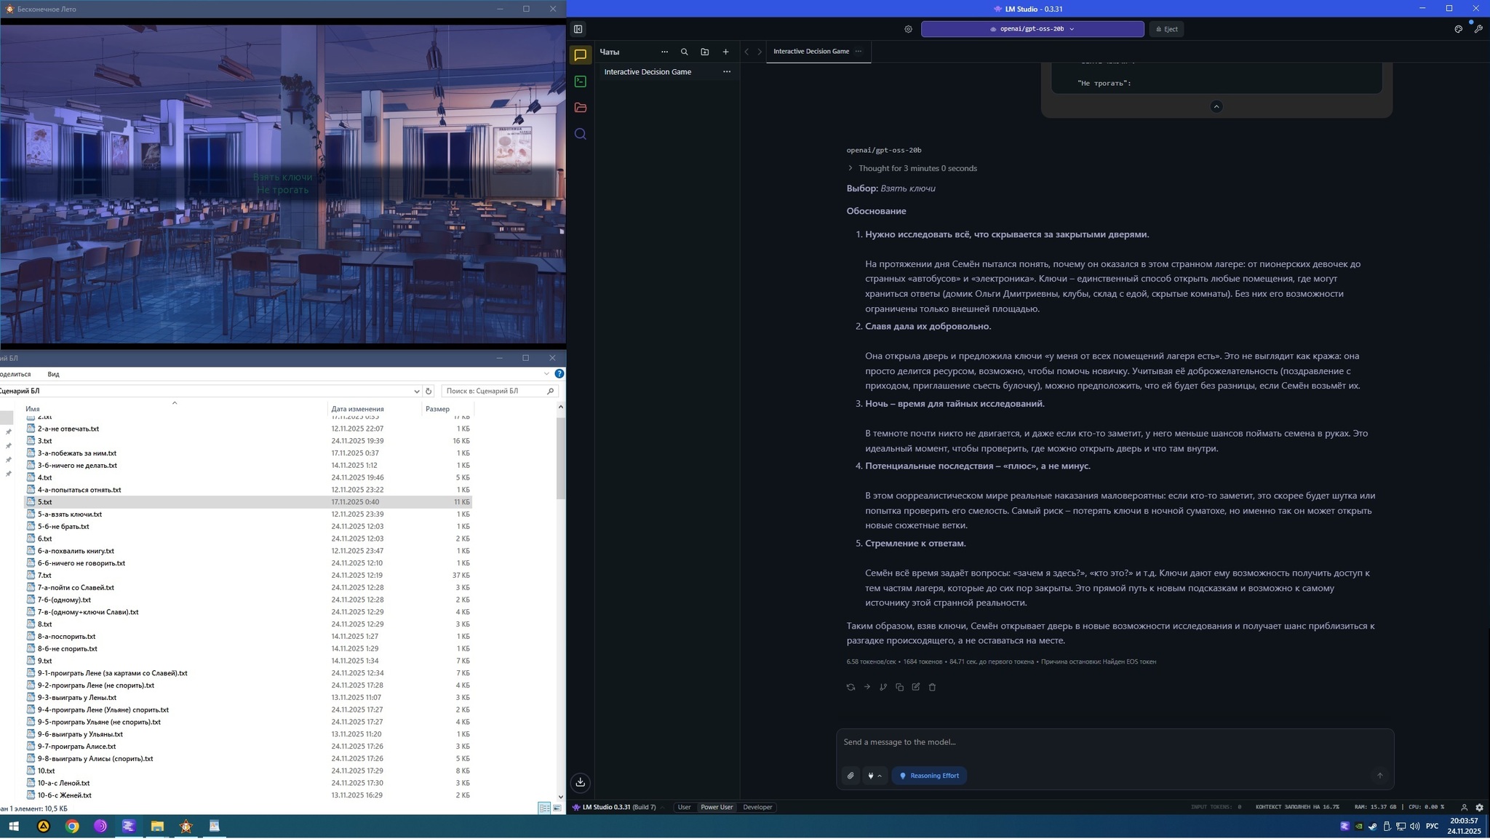Open the downloads icon in the sidebar's bottom corner

point(580,782)
